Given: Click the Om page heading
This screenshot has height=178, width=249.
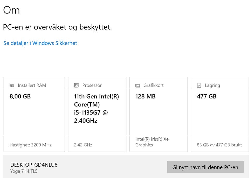Looking at the screenshot, I should click(11, 10).
